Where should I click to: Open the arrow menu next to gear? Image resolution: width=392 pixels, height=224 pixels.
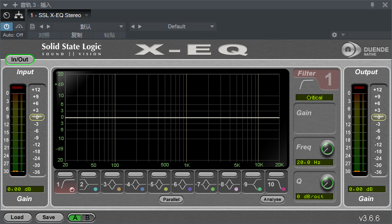[x=343, y=35]
